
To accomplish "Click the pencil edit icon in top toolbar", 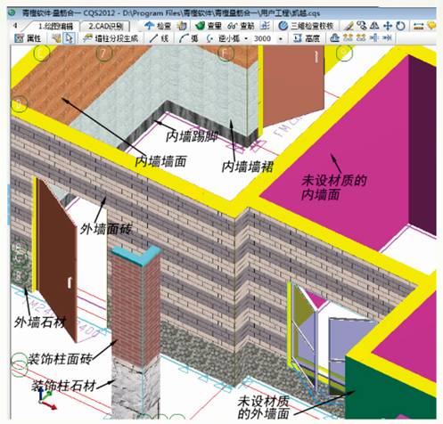I will tap(349, 26).
